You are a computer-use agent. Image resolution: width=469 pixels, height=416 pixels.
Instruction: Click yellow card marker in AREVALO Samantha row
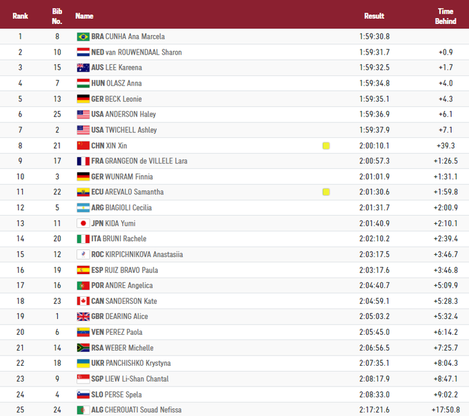pyautogui.click(x=326, y=192)
